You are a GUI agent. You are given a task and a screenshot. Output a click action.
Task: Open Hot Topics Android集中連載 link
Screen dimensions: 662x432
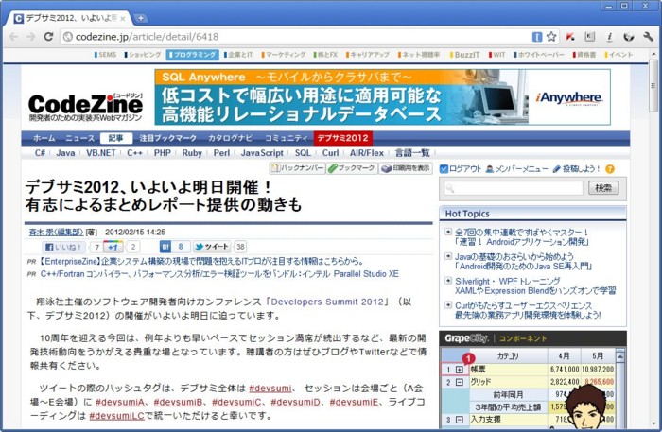[x=521, y=237]
